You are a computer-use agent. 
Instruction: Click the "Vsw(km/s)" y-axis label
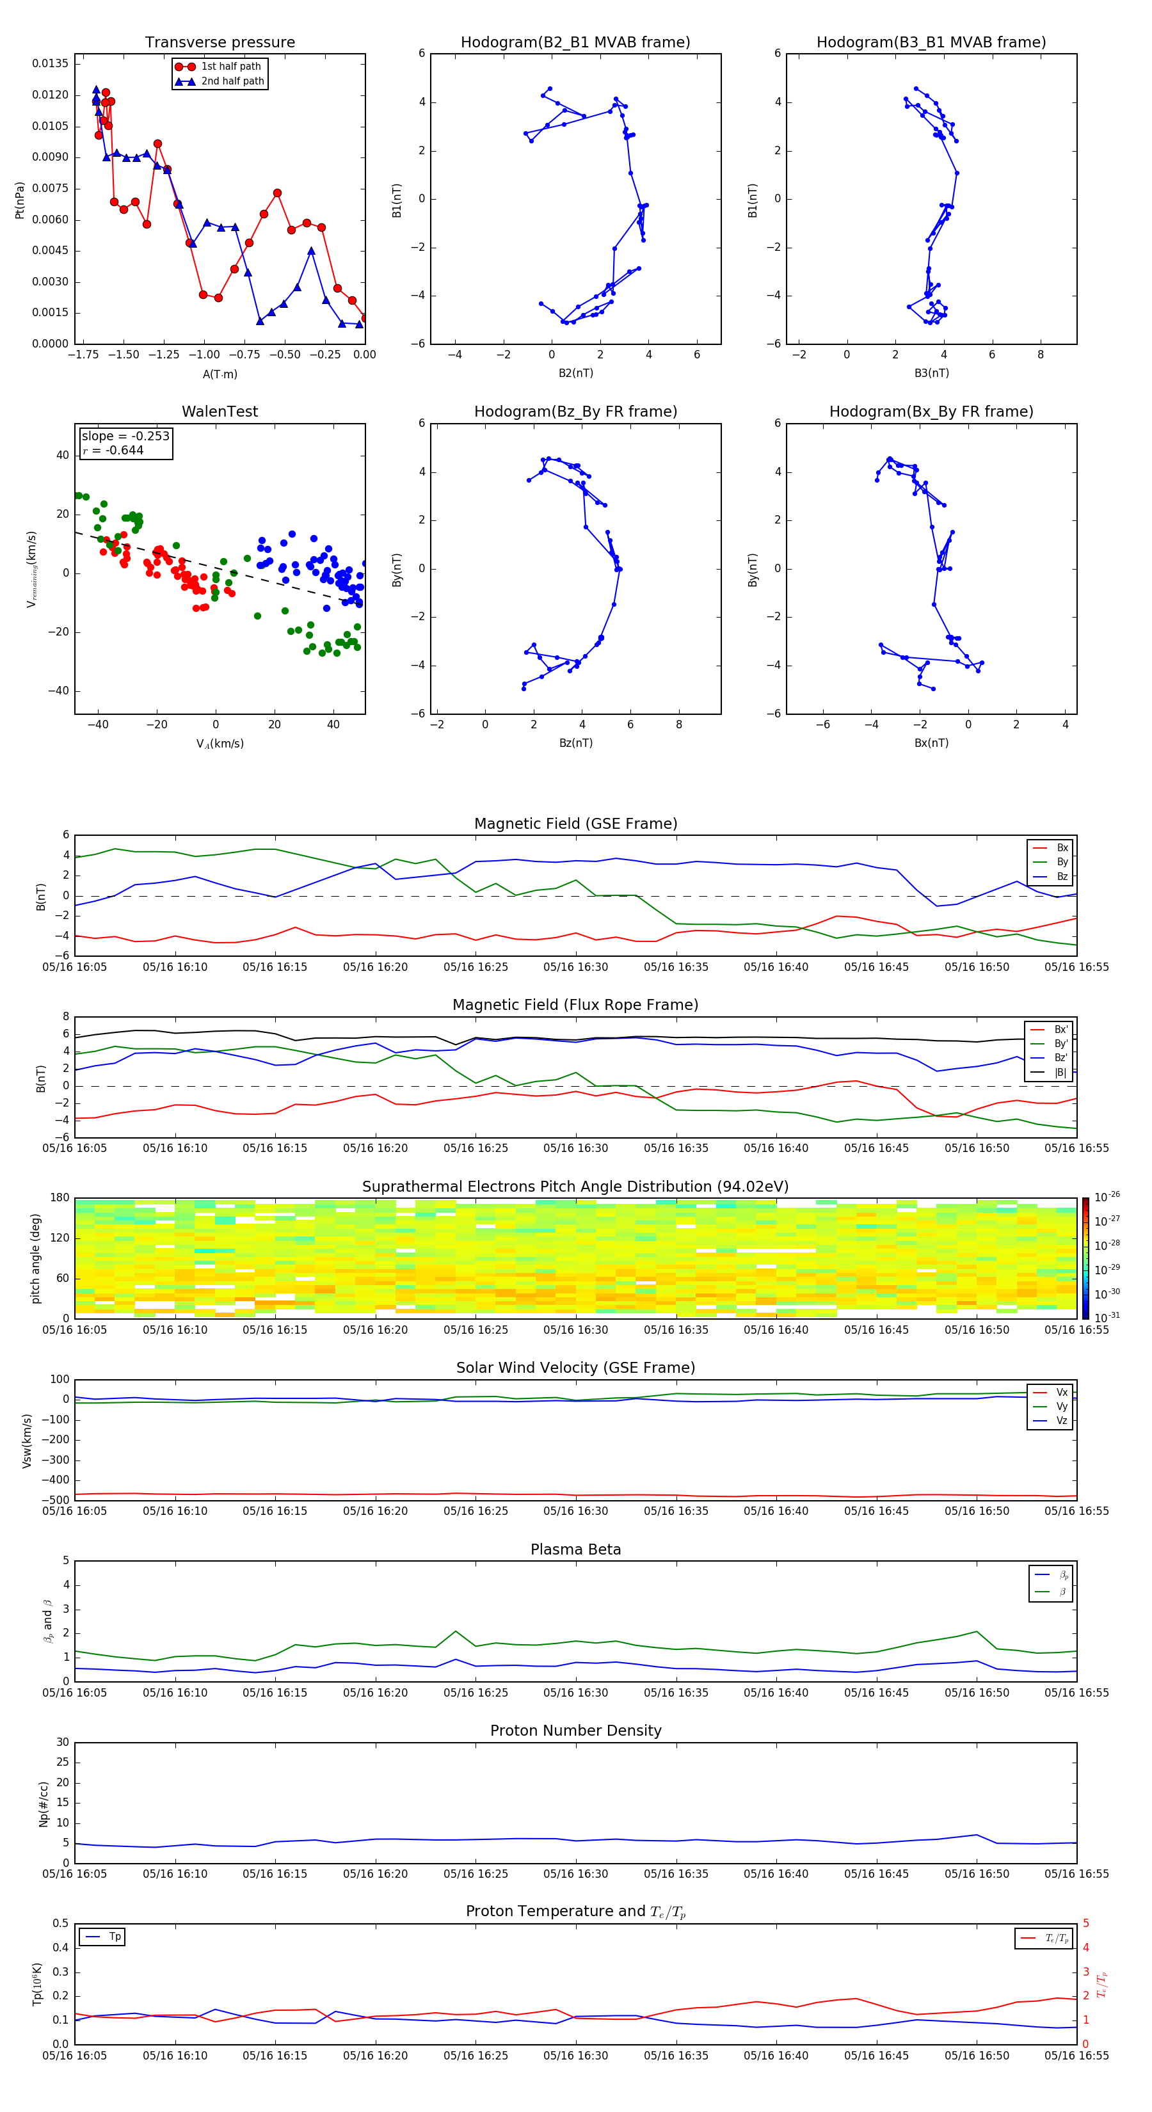click(26, 1441)
